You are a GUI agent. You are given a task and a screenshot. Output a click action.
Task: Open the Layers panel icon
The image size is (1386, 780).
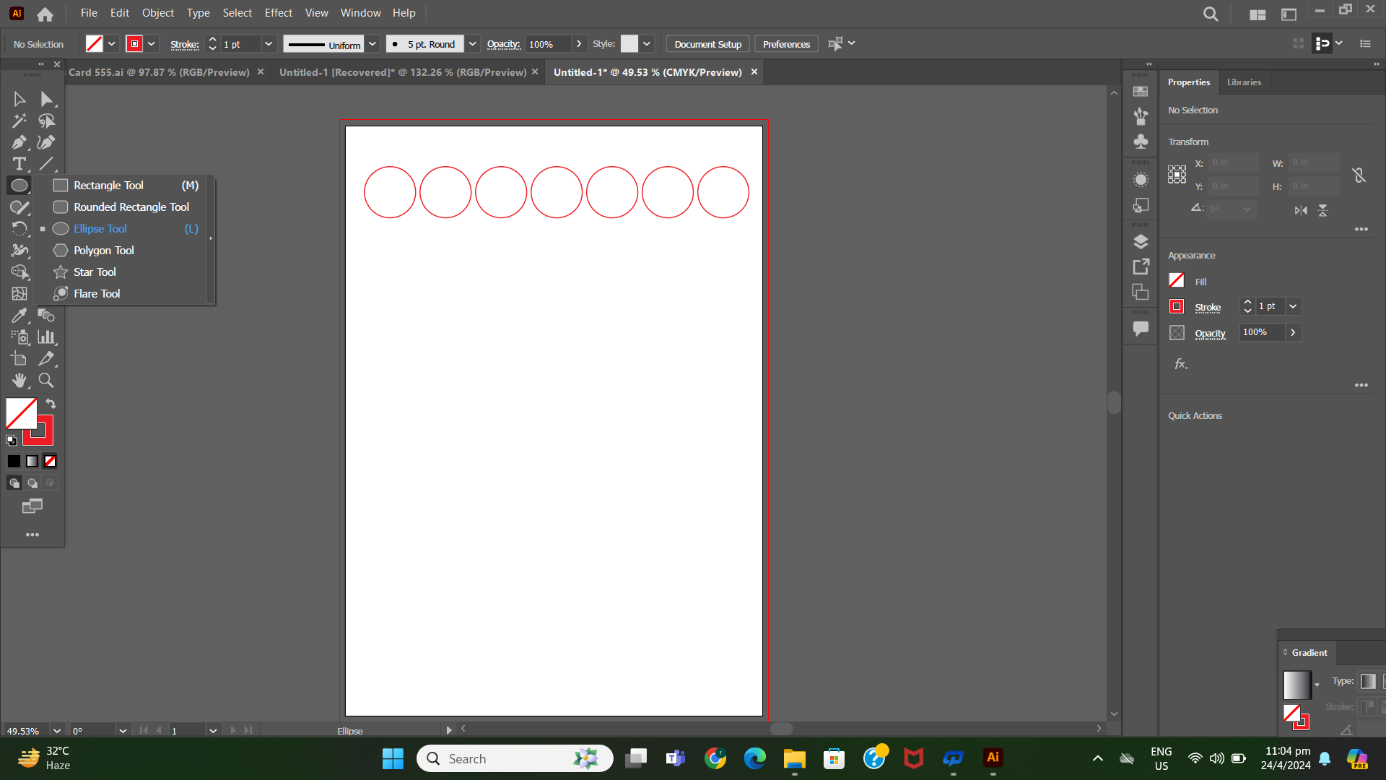(x=1141, y=241)
